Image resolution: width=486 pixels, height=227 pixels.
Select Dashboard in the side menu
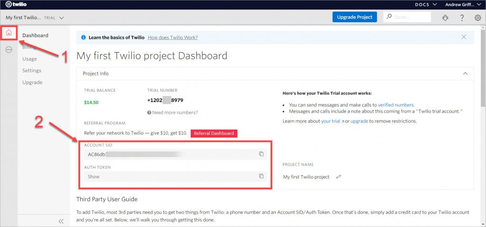click(35, 35)
